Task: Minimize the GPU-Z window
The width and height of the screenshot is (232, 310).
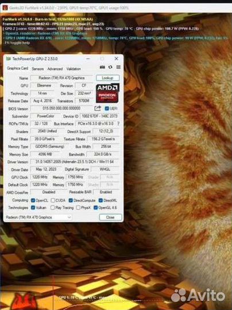Action: pos(88,59)
